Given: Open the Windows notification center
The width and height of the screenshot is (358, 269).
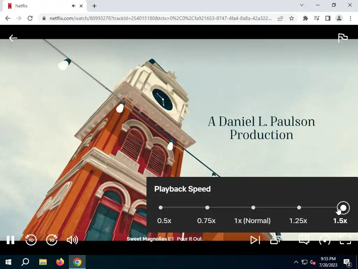Looking at the screenshot, I should point(347,262).
